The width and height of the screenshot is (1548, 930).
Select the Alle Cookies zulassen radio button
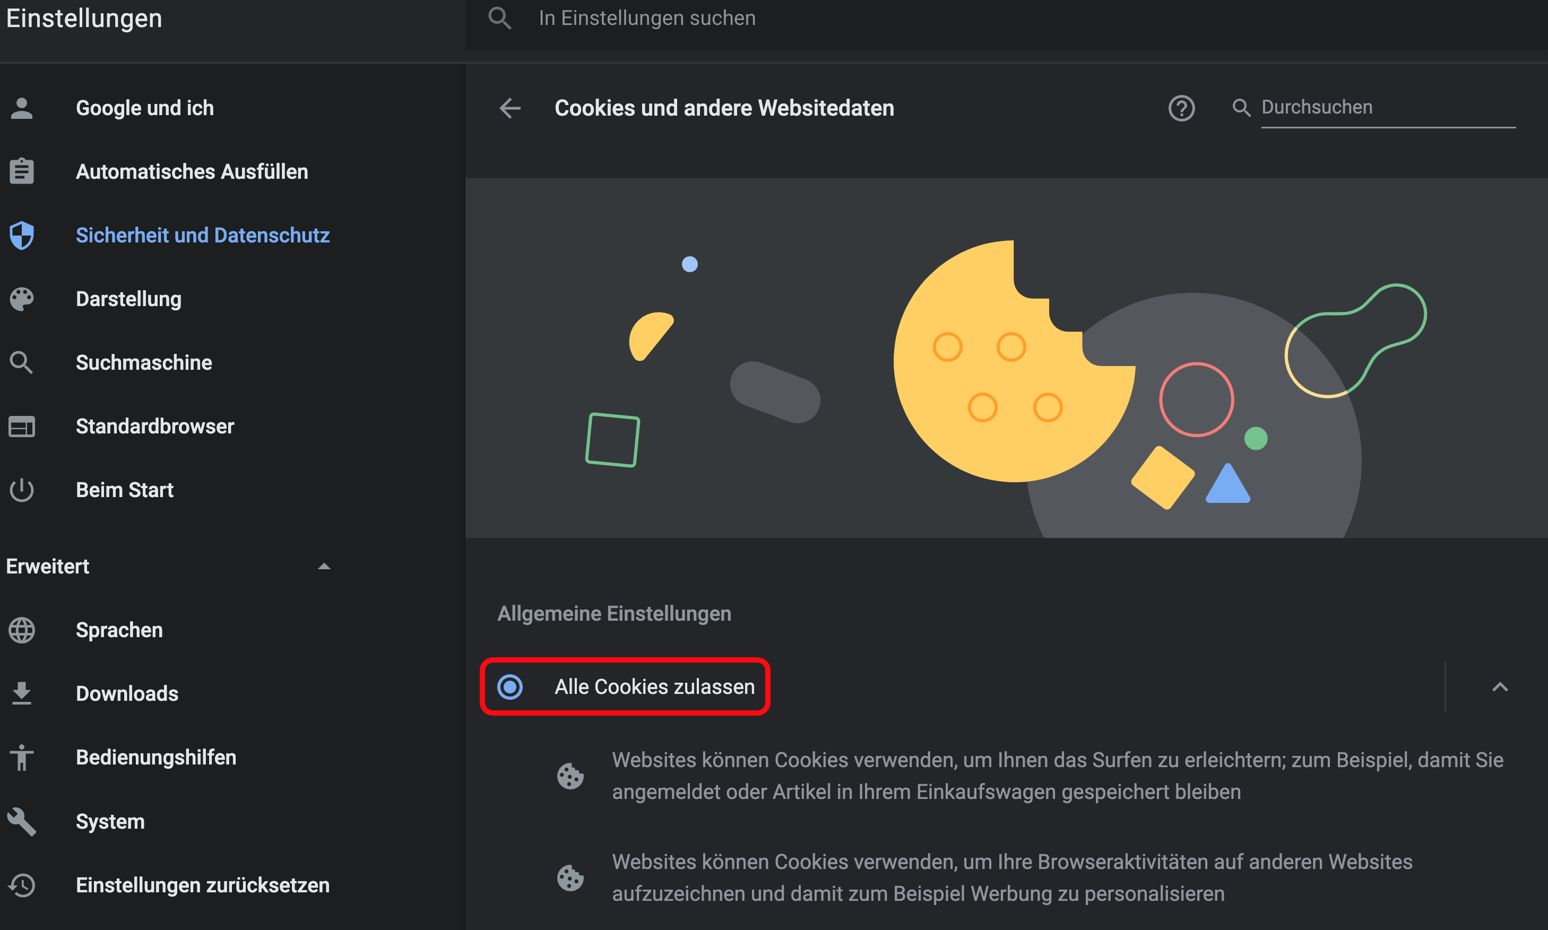pos(509,687)
